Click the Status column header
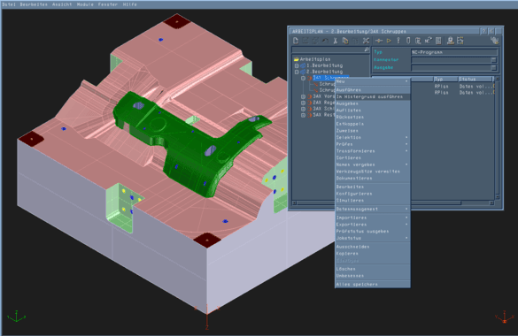Image resolution: width=518 pixels, height=336 pixels. tap(475, 79)
